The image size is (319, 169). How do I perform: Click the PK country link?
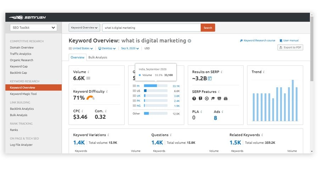pyautogui.click(x=138, y=101)
